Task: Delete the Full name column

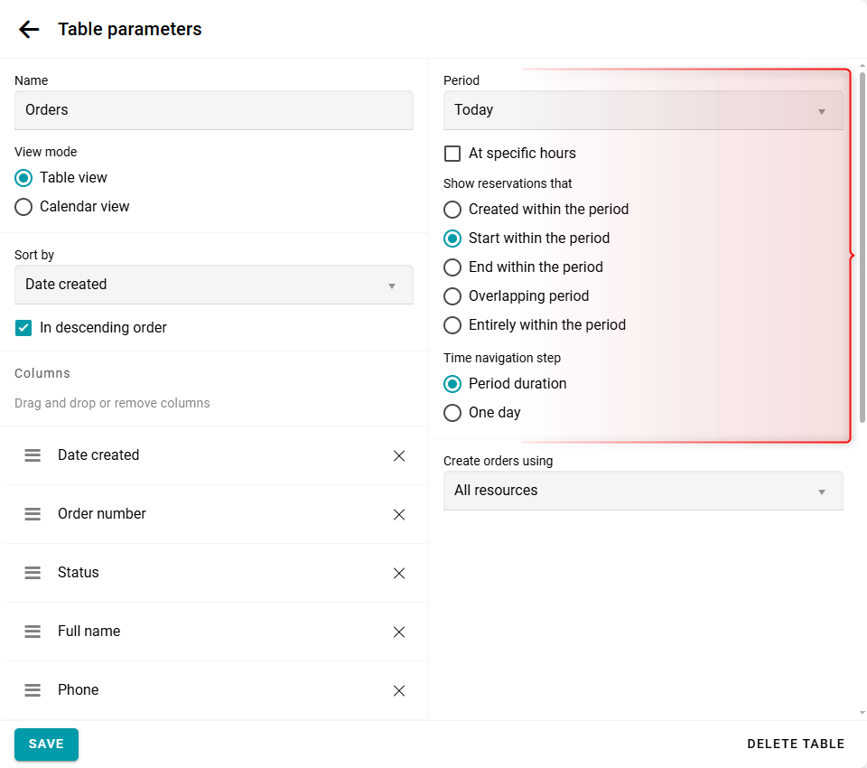Action: coord(399,632)
